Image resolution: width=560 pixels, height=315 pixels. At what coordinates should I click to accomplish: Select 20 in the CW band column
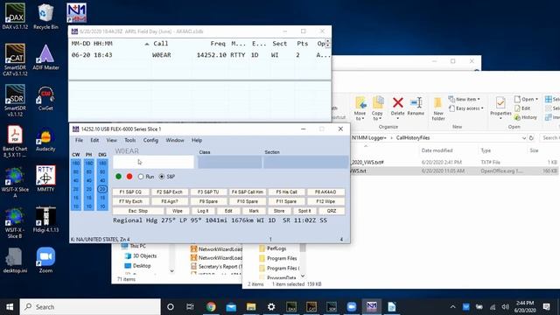click(76, 189)
